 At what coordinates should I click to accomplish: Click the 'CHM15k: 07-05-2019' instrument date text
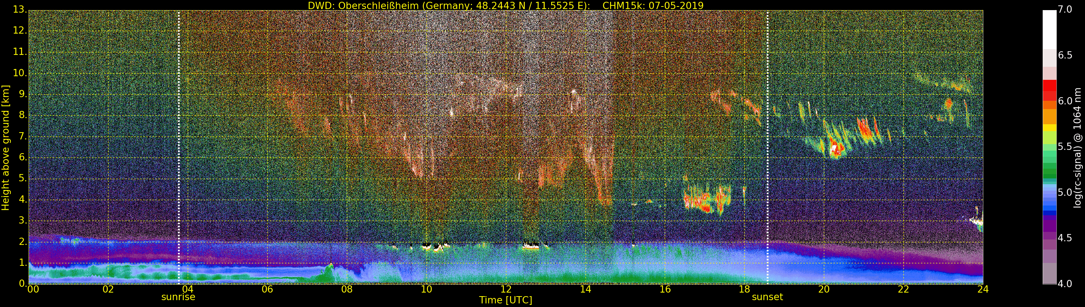coord(653,5)
